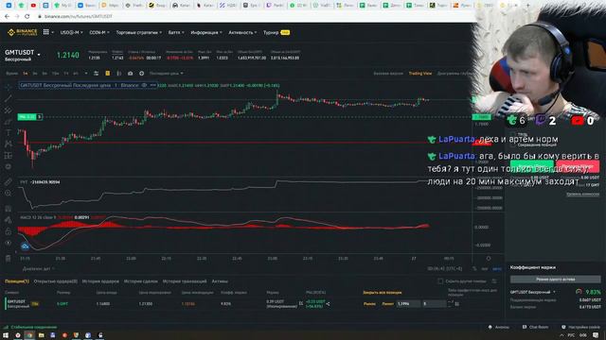
Task: Take a chart snapshot with camera icon
Action: 131,74
